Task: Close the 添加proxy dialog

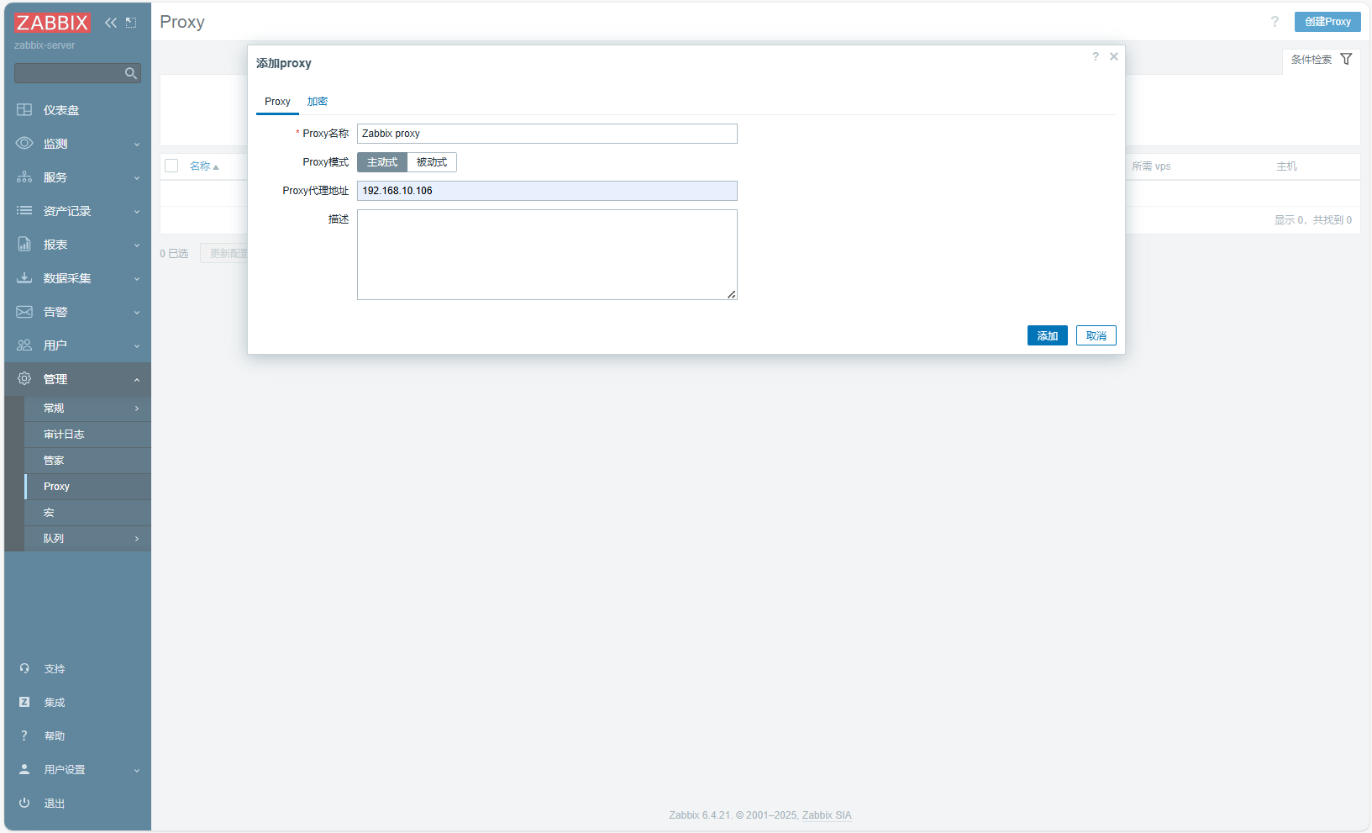Action: [x=1114, y=56]
